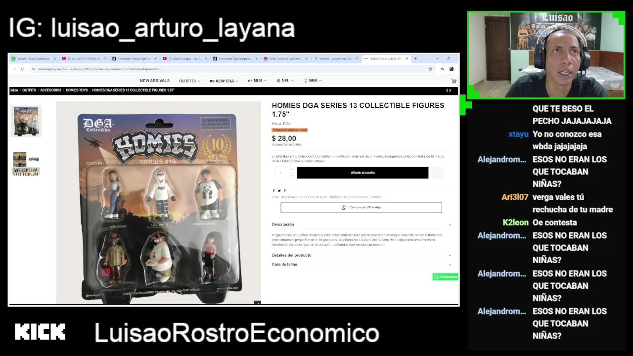This screenshot has width=633, height=356.
Task: Click Compra por WhatsApp button
Action: (361, 207)
